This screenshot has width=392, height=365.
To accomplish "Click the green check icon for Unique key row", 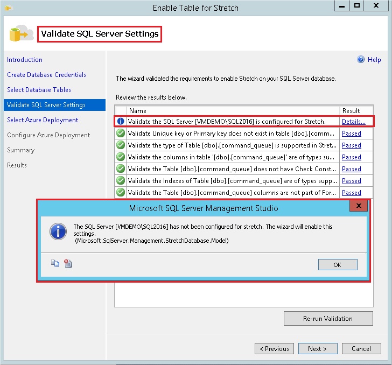I will [x=121, y=134].
